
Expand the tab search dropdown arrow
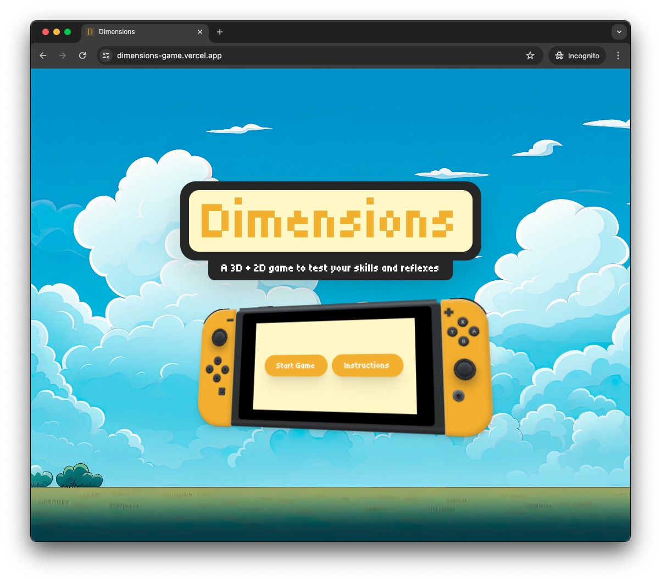tap(619, 32)
